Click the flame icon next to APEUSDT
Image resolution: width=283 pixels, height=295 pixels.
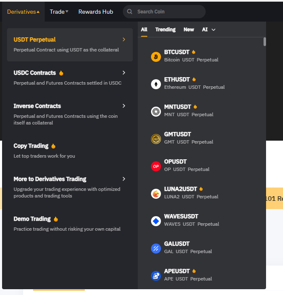pyautogui.click(x=194, y=271)
